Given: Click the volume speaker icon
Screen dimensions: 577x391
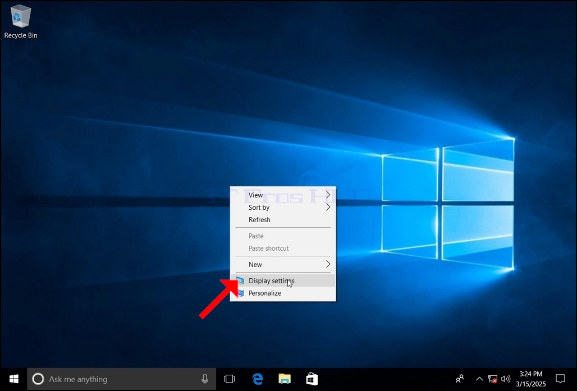Looking at the screenshot, I should [506, 379].
